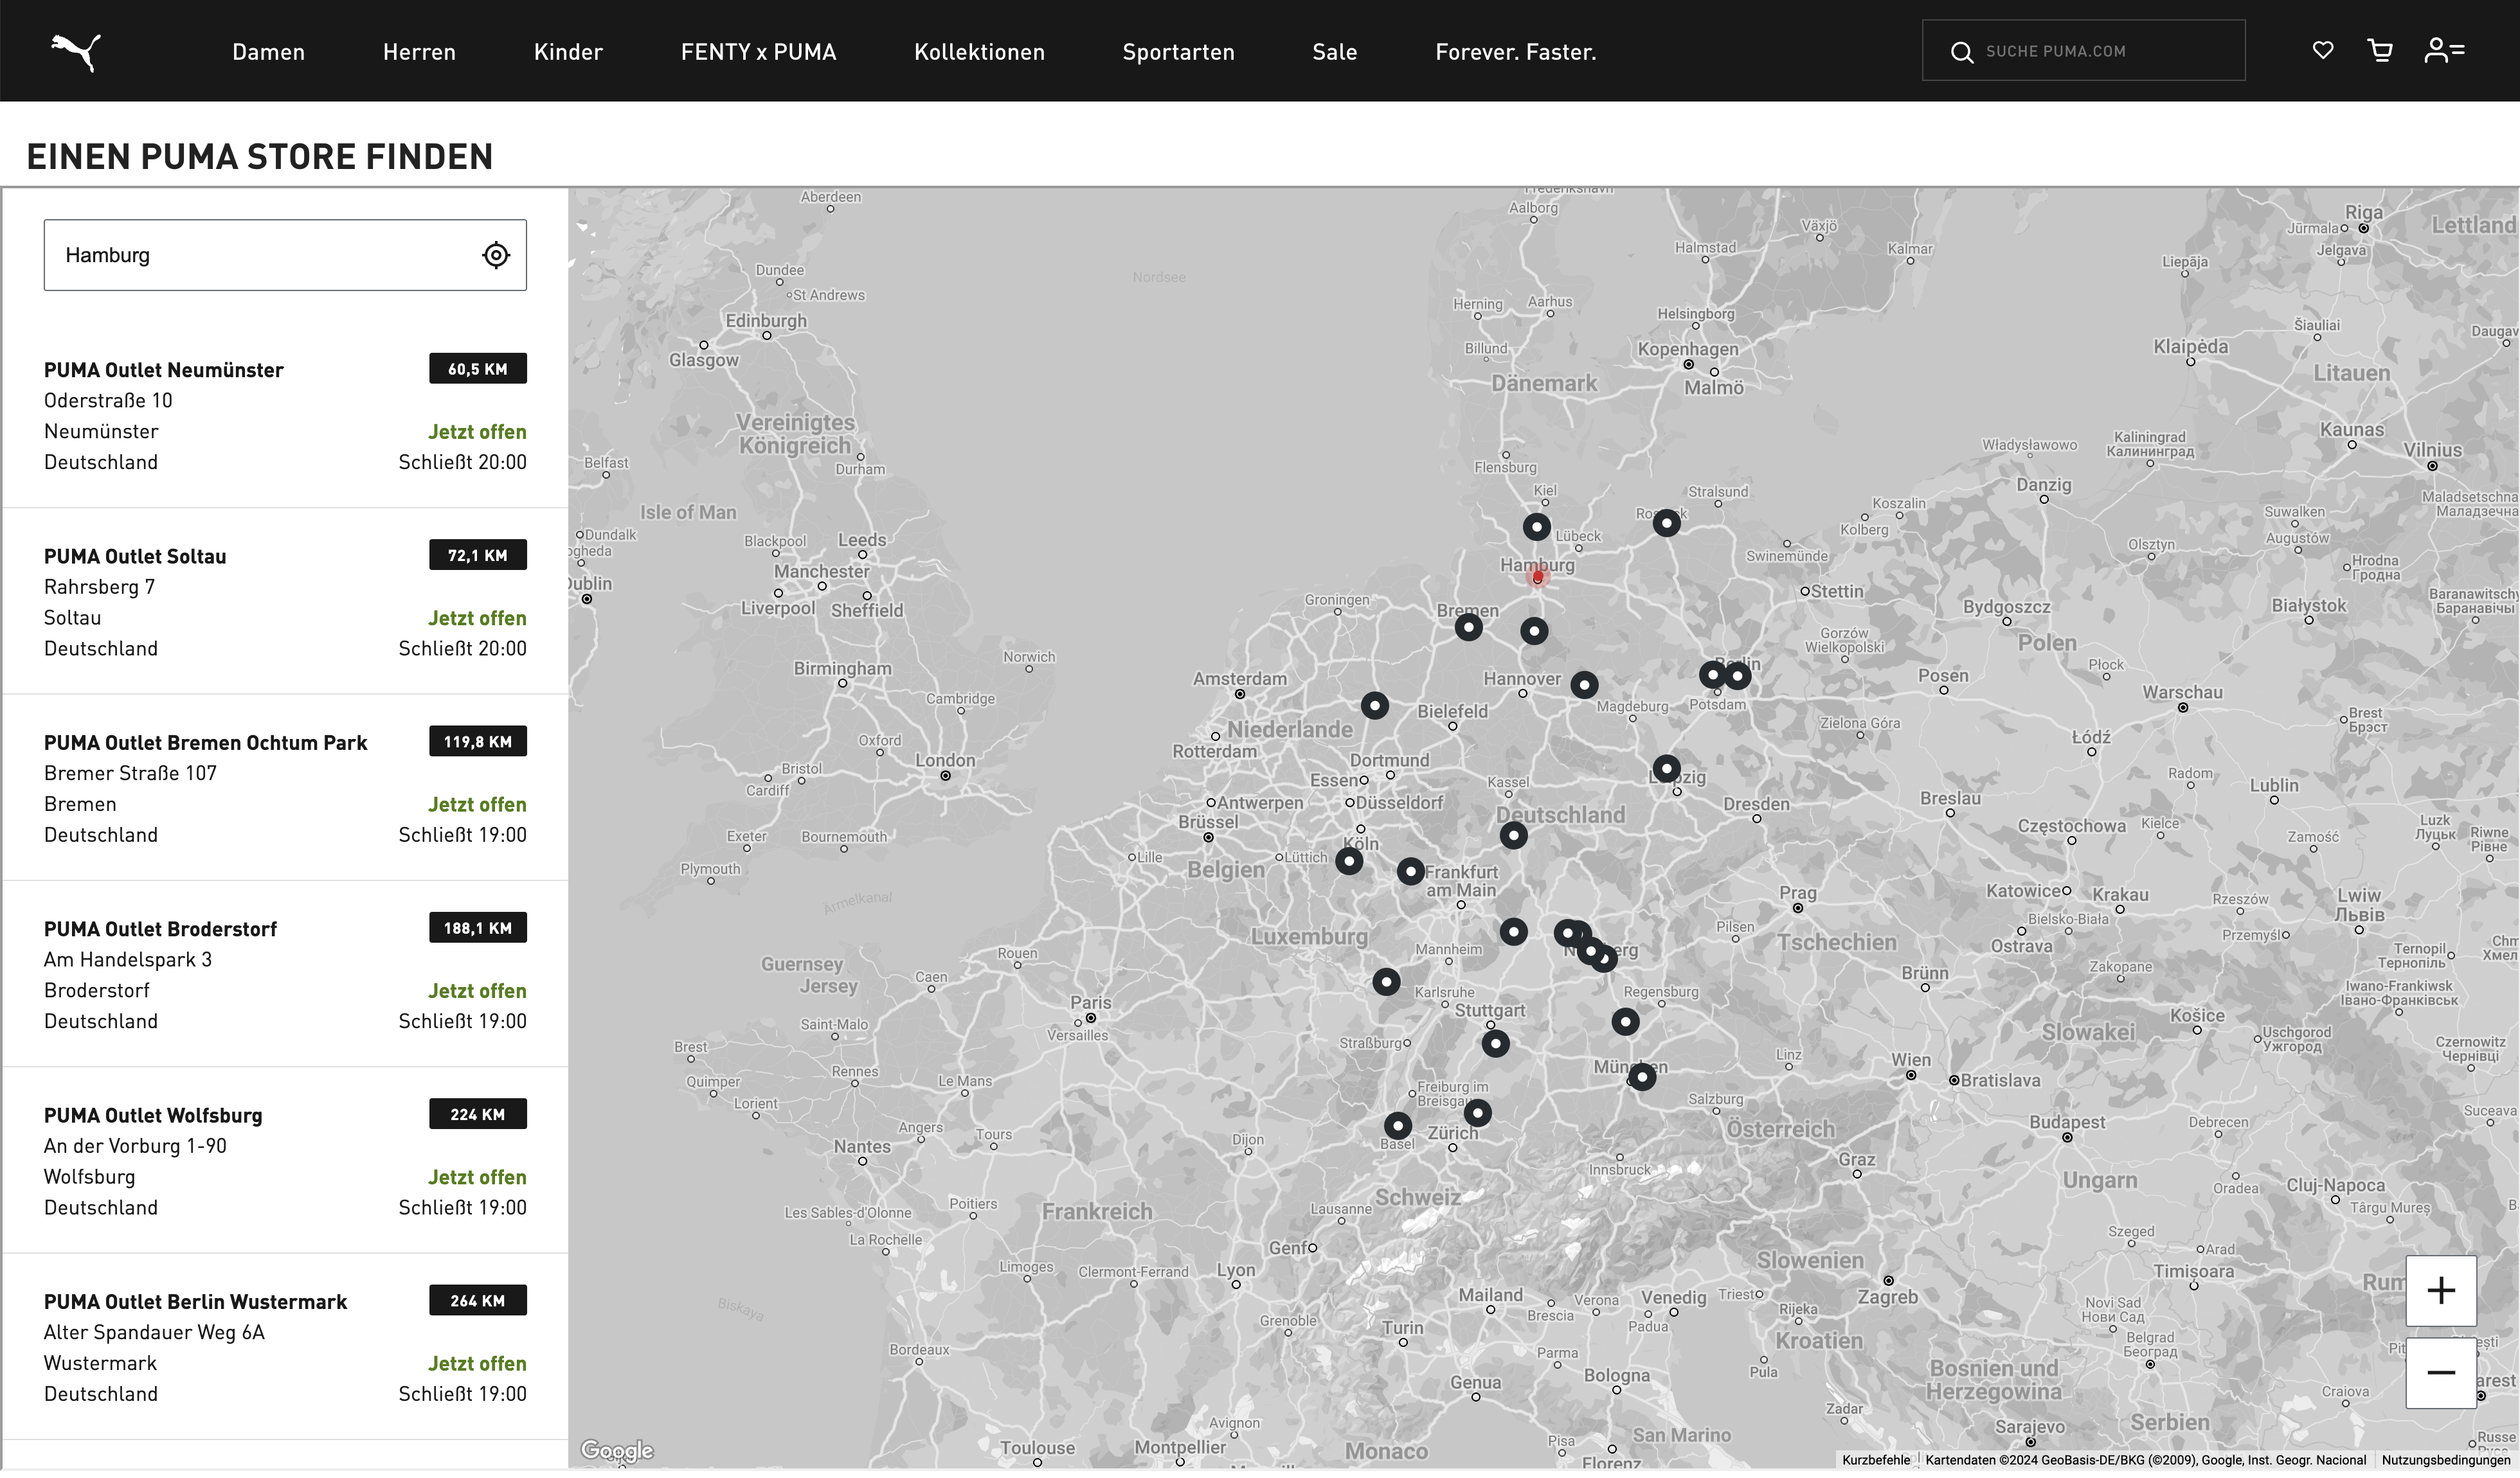Select store marker east of Hannover

pyautogui.click(x=1584, y=684)
